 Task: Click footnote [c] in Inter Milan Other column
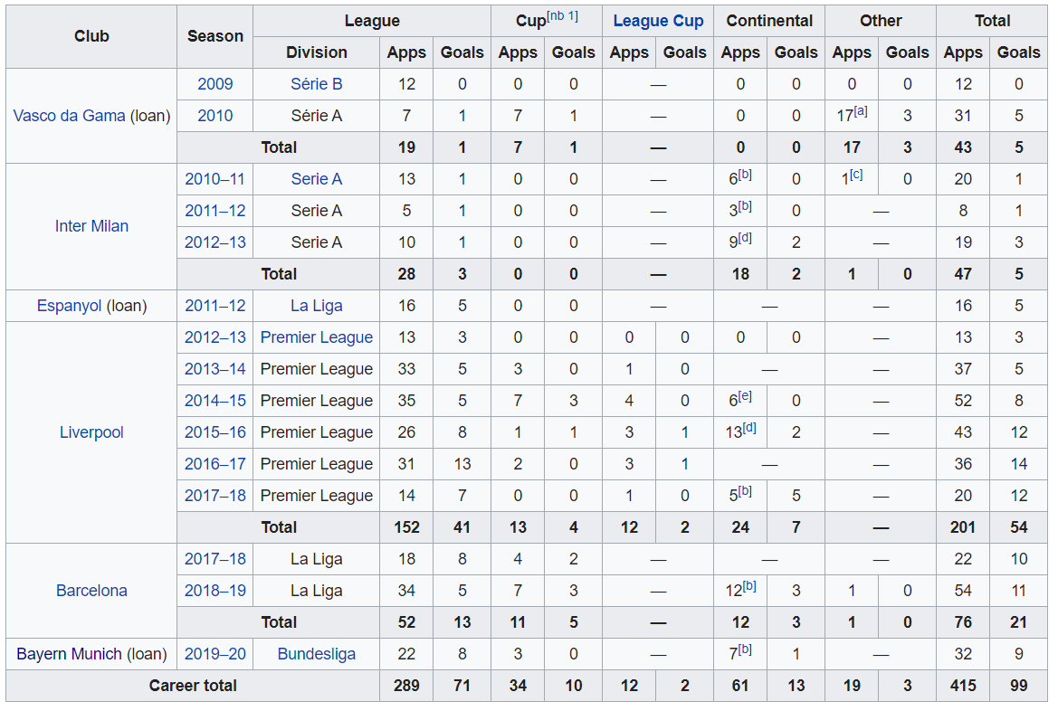coord(855,175)
